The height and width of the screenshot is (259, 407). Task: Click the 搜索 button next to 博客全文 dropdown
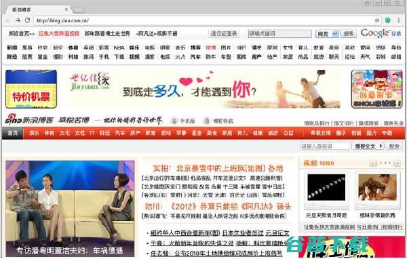click(393, 146)
